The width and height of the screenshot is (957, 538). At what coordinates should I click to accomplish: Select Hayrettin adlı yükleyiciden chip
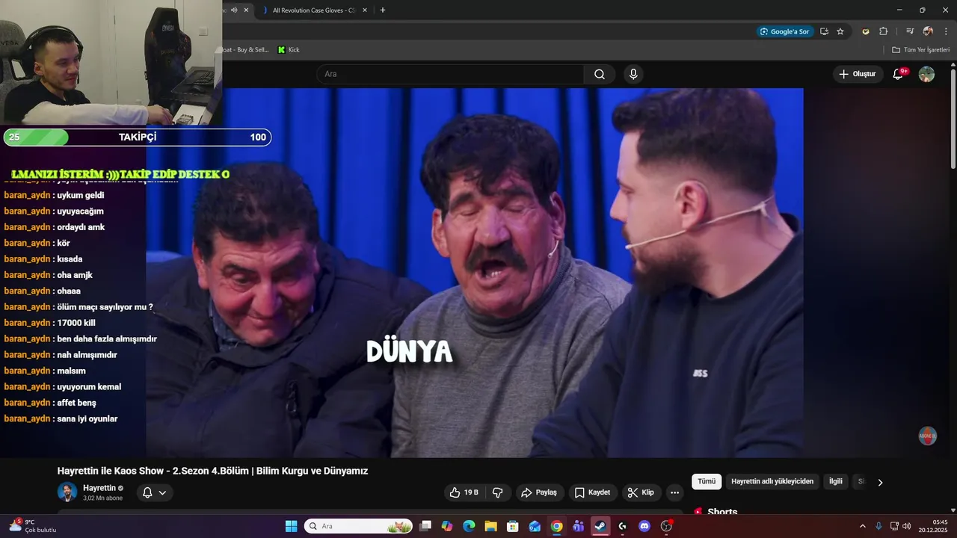(772, 482)
